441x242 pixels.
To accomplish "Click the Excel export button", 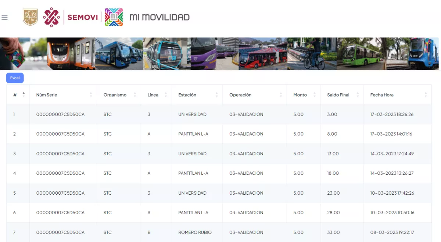I will (x=15, y=78).
